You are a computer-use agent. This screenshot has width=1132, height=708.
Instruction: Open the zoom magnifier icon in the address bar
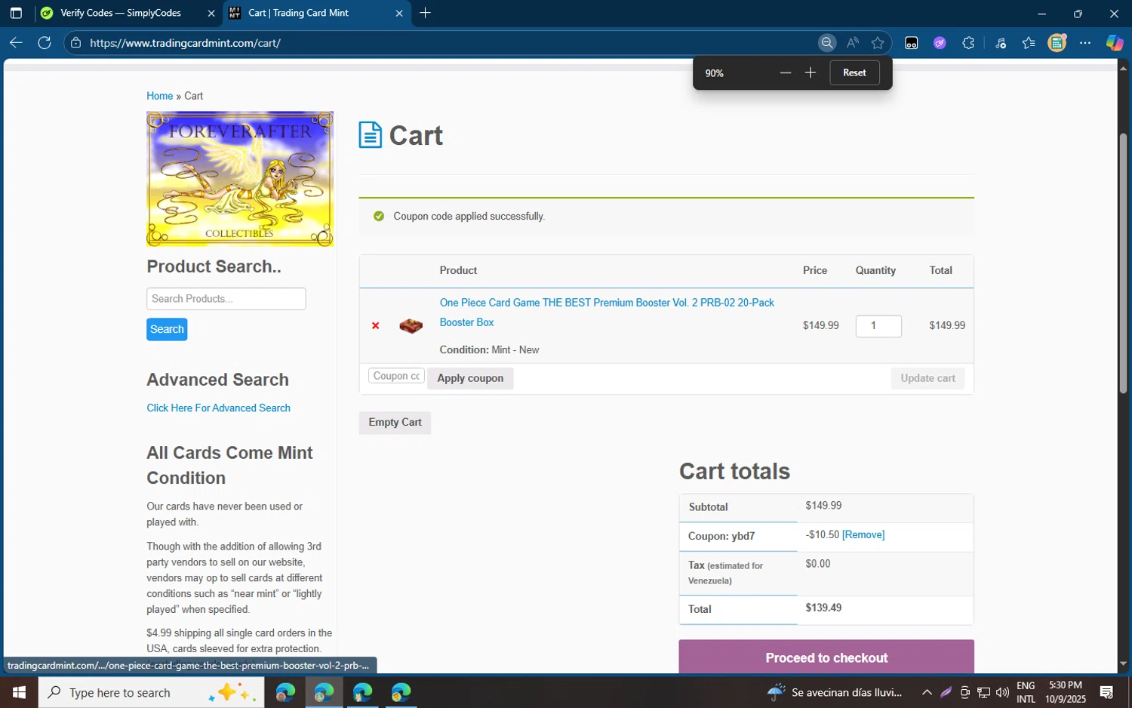[827, 43]
